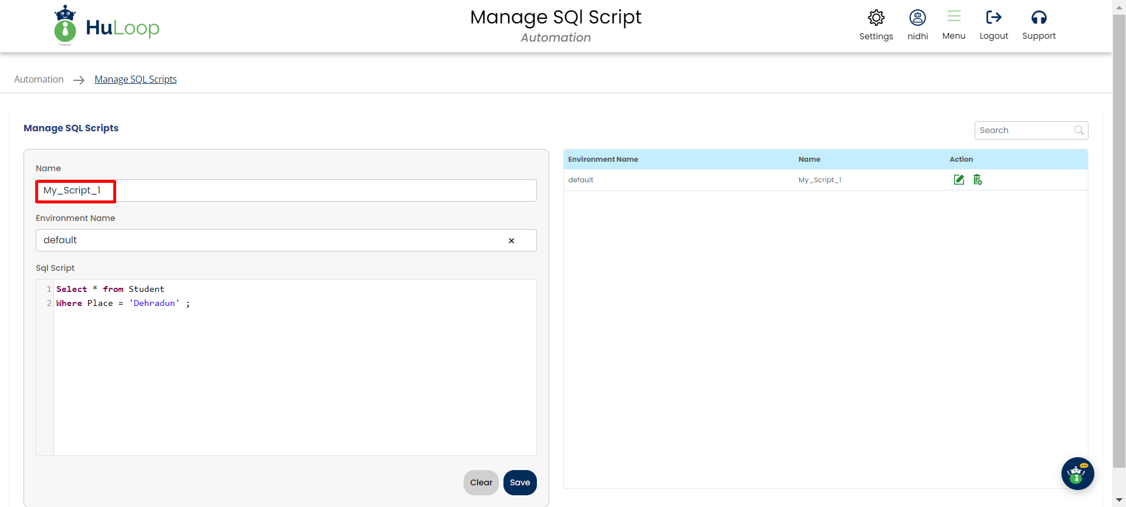The image size is (1126, 507).
Task: Click the Save button
Action: 519,482
